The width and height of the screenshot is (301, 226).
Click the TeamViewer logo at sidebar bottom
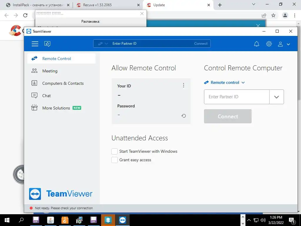(x=61, y=194)
